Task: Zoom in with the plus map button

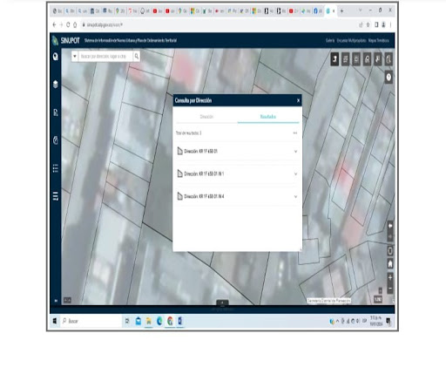Action: coord(390,277)
